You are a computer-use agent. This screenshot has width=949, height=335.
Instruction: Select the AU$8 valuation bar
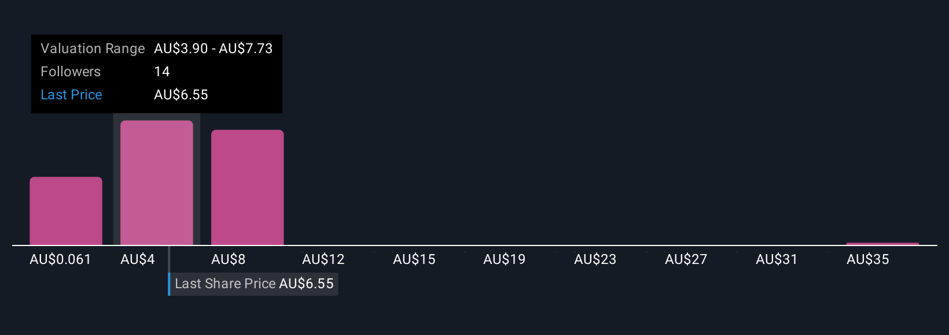(248, 187)
